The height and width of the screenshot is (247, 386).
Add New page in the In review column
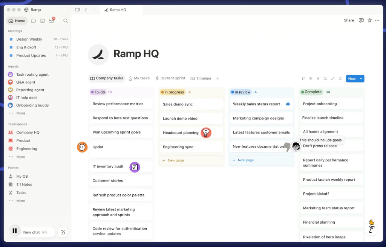click(261, 160)
